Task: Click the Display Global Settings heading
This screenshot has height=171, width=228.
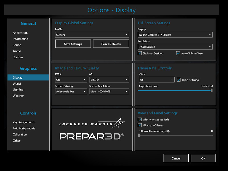Action: [74, 23]
